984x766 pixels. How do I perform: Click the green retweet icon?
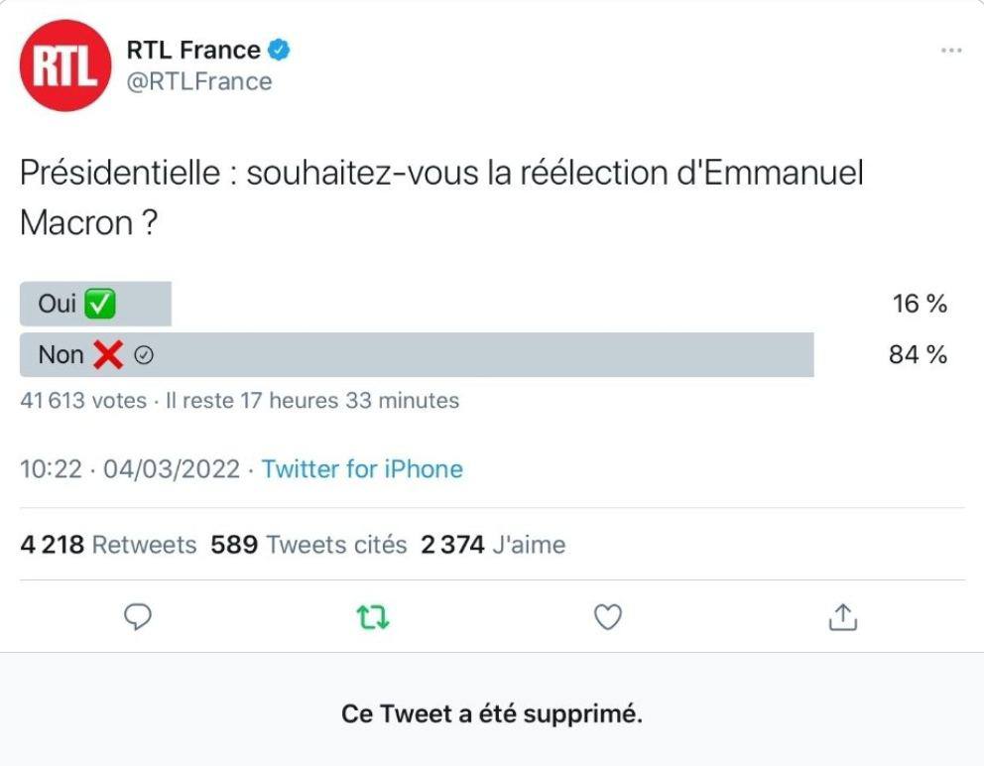pyautogui.click(x=373, y=617)
